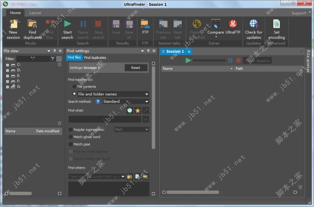Image resolution: width=314 pixels, height=207 pixels.
Task: Click add file icon beside Find where
Action: 138,176
